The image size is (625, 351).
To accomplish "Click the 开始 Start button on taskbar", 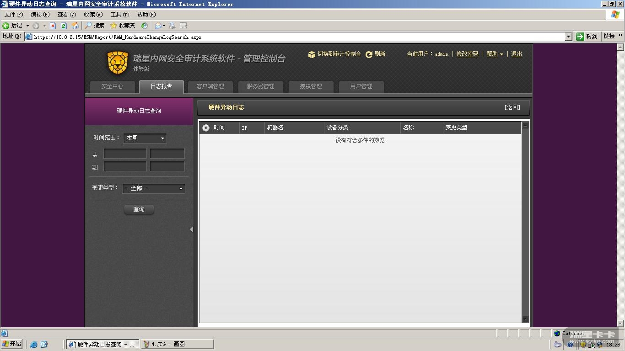I will click(12, 344).
